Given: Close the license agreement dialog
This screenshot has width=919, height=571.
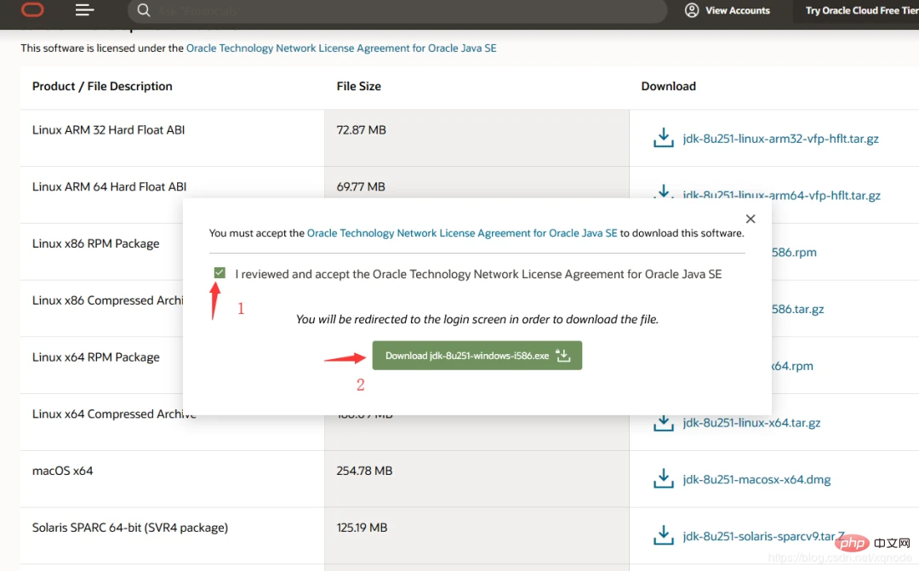Looking at the screenshot, I should [750, 220].
